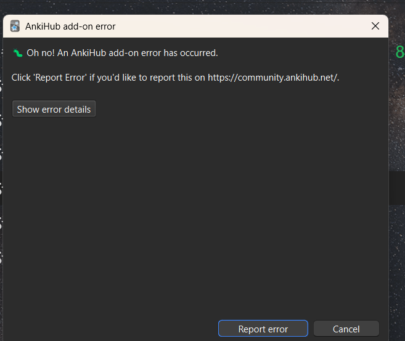Click the empty dark area of the dialog body
Image resolution: width=405 pixels, height=341 pixels.
(197, 215)
